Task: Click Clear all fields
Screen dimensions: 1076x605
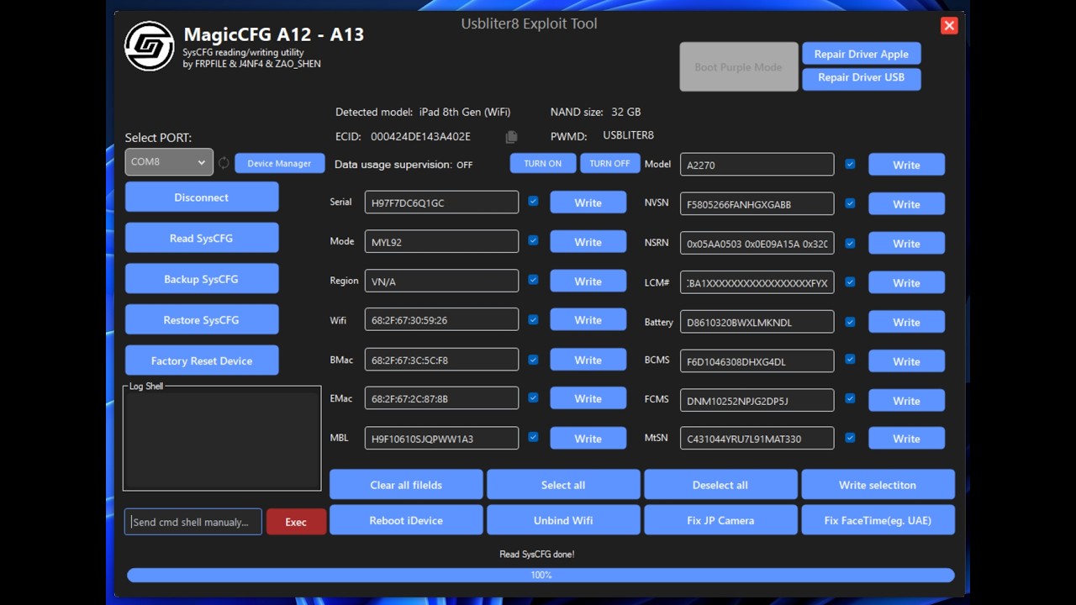Action: 406,485
